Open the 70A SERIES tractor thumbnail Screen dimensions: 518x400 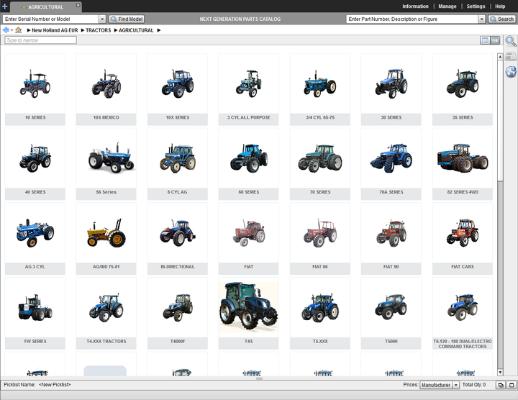(391, 164)
